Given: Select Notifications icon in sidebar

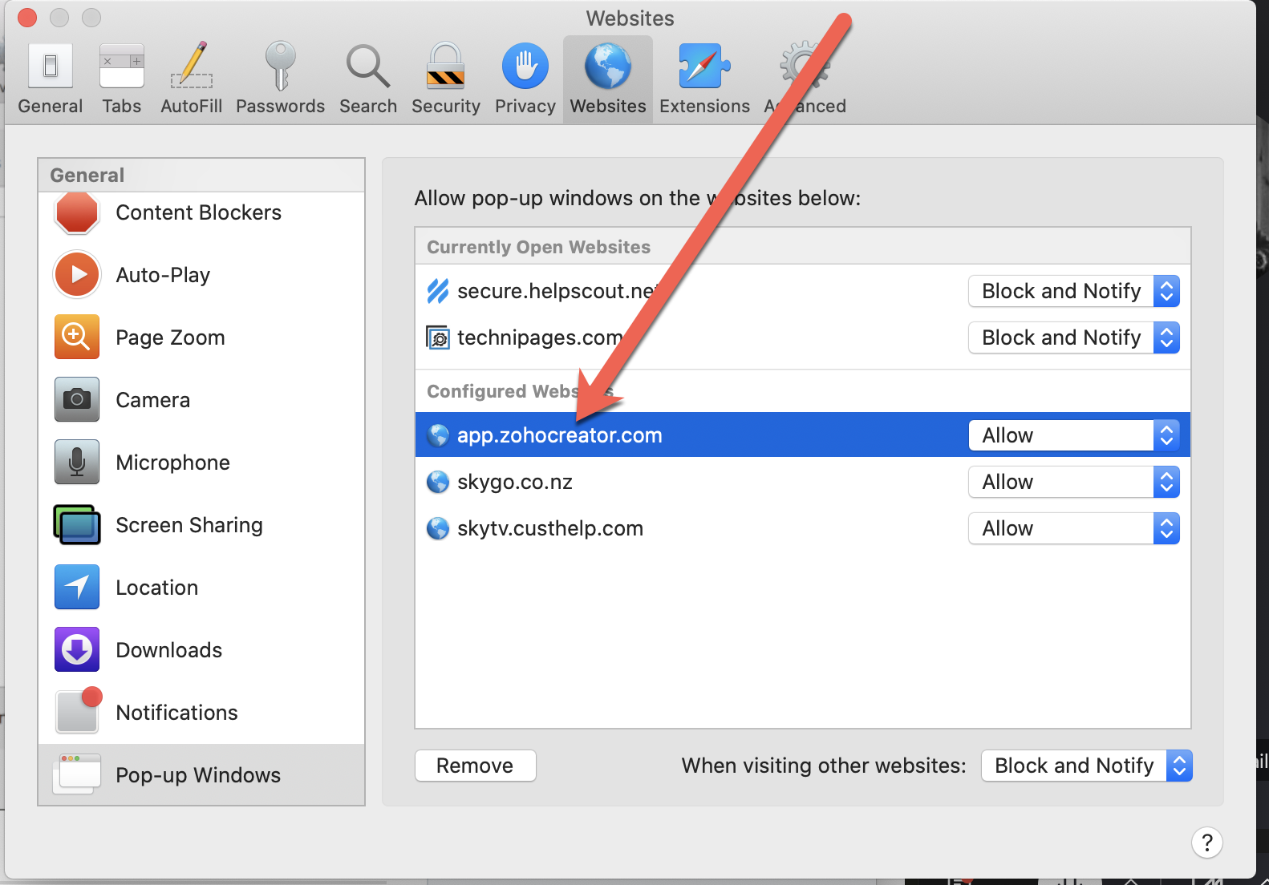Looking at the screenshot, I should click(x=79, y=710).
